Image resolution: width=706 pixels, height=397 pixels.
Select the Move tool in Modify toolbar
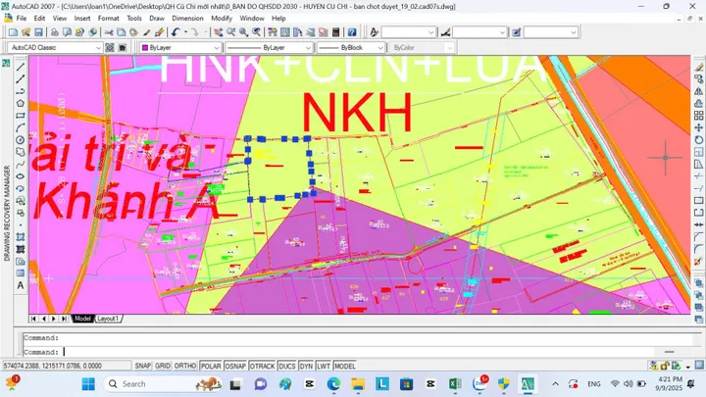click(698, 127)
